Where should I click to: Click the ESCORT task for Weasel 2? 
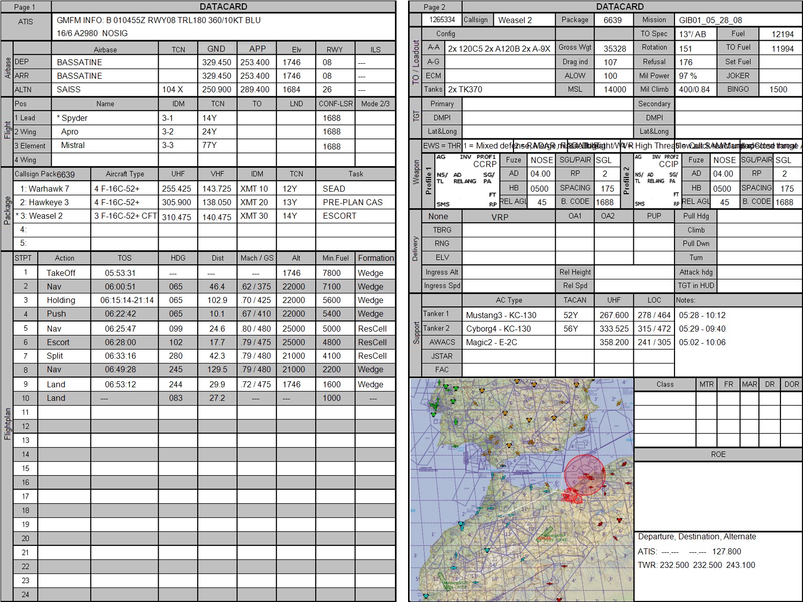(355, 216)
